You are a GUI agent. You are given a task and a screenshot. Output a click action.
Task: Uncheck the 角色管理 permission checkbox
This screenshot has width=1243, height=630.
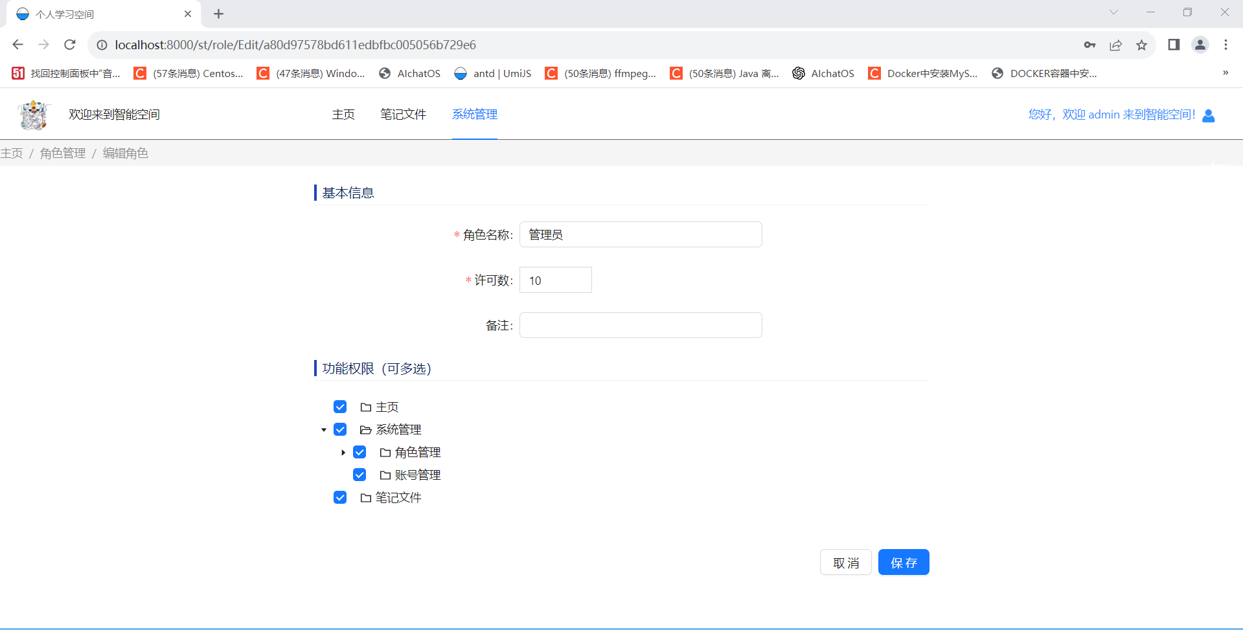(359, 452)
